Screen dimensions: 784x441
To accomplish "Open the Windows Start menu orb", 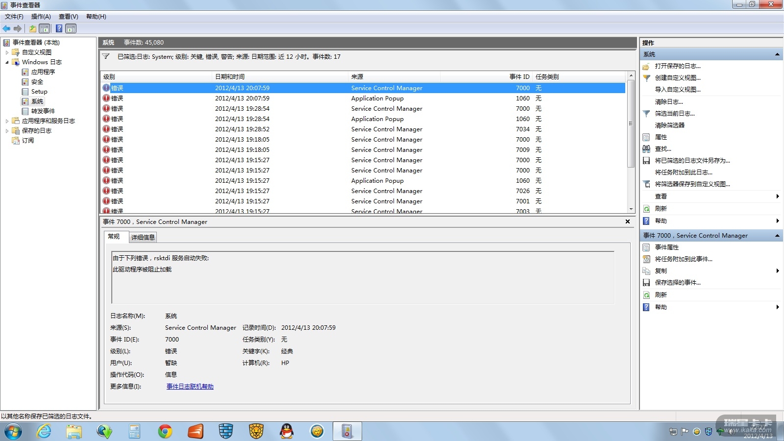I will click(x=13, y=432).
